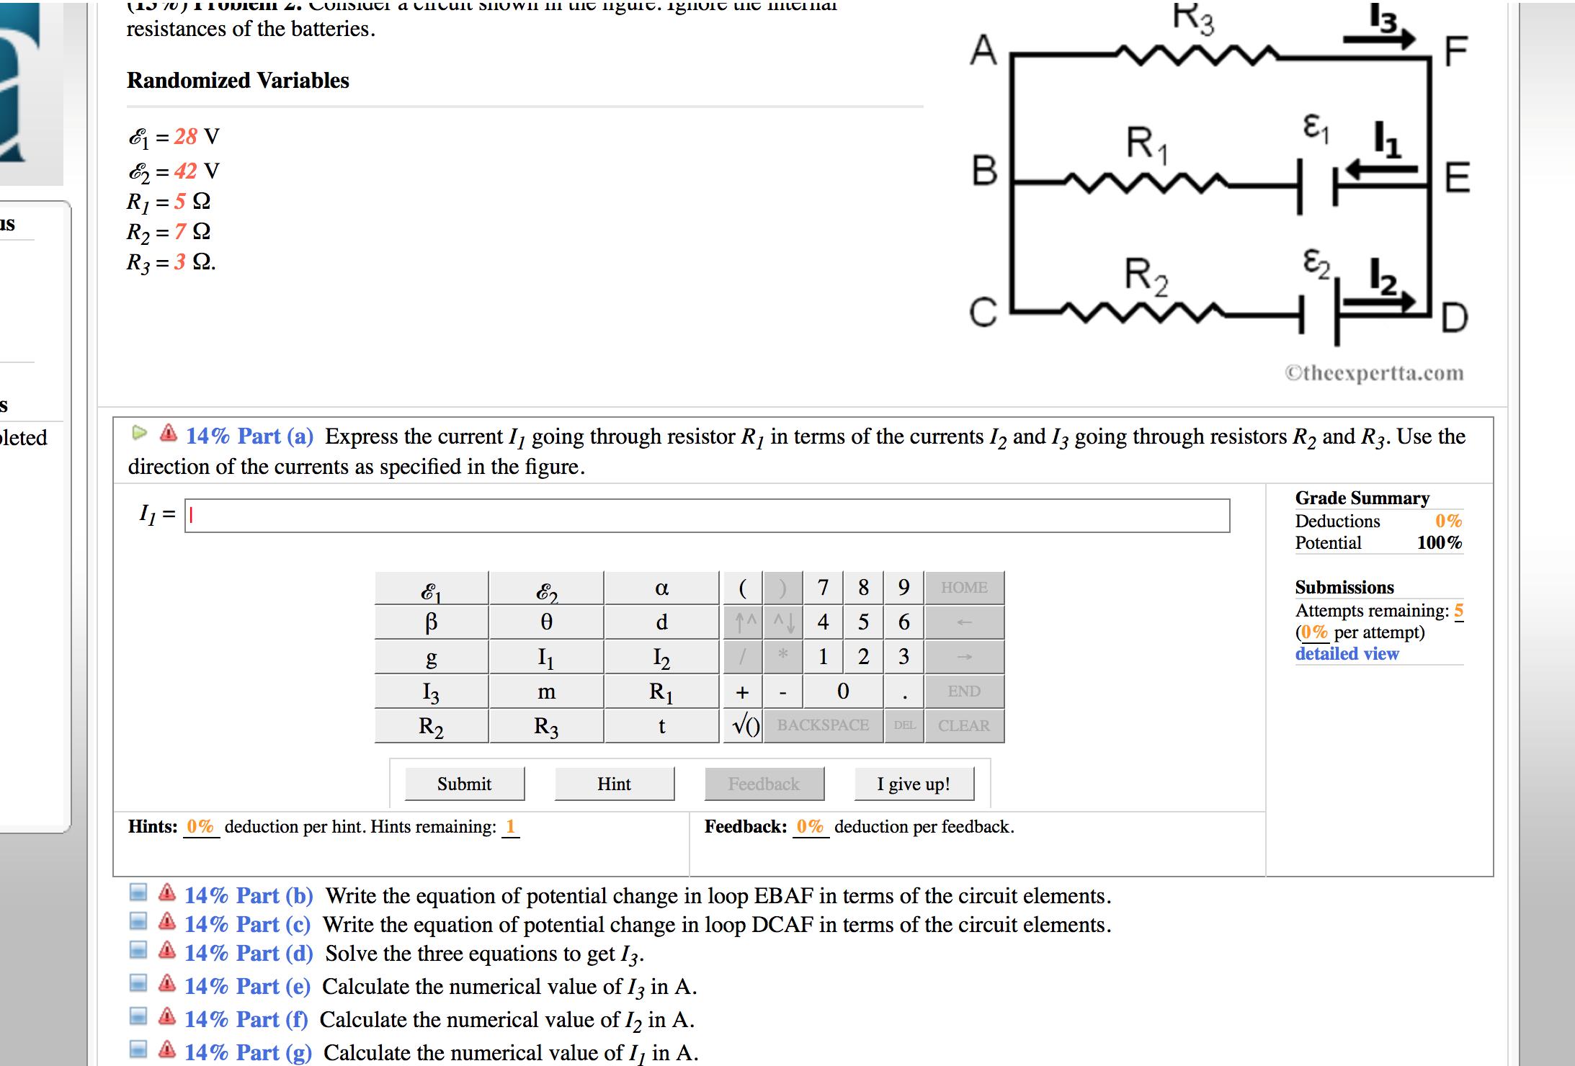Click the red warning icon beside Part (b)
This screenshot has height=1066, width=1575.
point(167,895)
